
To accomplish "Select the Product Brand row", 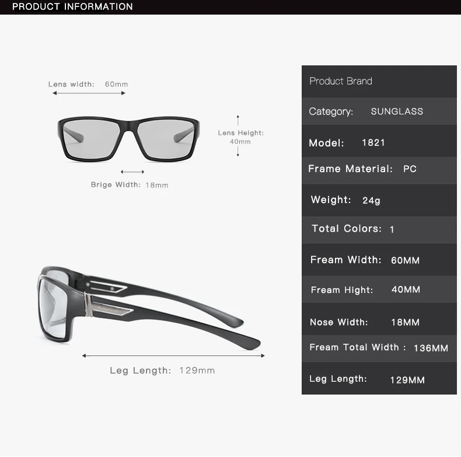I will [379, 82].
